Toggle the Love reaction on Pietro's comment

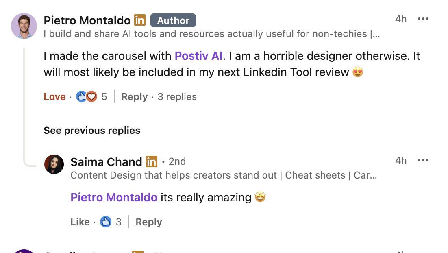tap(54, 97)
